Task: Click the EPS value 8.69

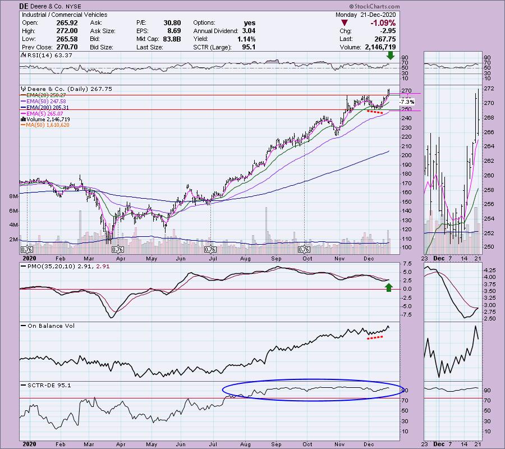Action: (174, 31)
